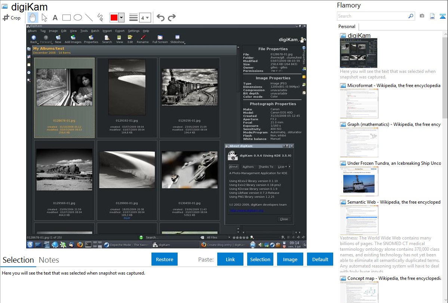Open the Under Frozen Tundra snapshot thumbnail
Screen dimensions: 448x303
point(359,181)
